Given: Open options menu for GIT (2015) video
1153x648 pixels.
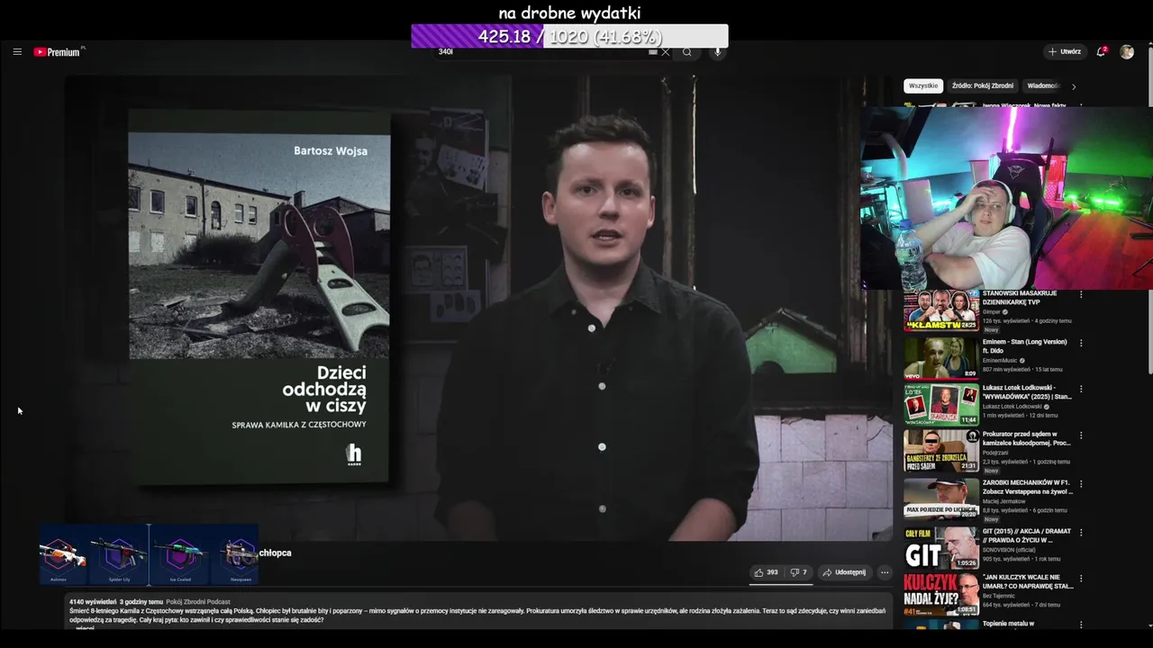Looking at the screenshot, I should pos(1081,533).
